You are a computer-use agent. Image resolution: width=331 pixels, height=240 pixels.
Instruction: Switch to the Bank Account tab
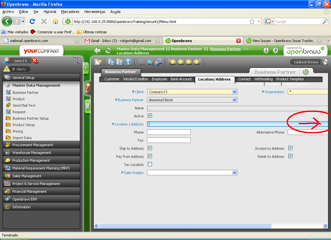pos(181,79)
